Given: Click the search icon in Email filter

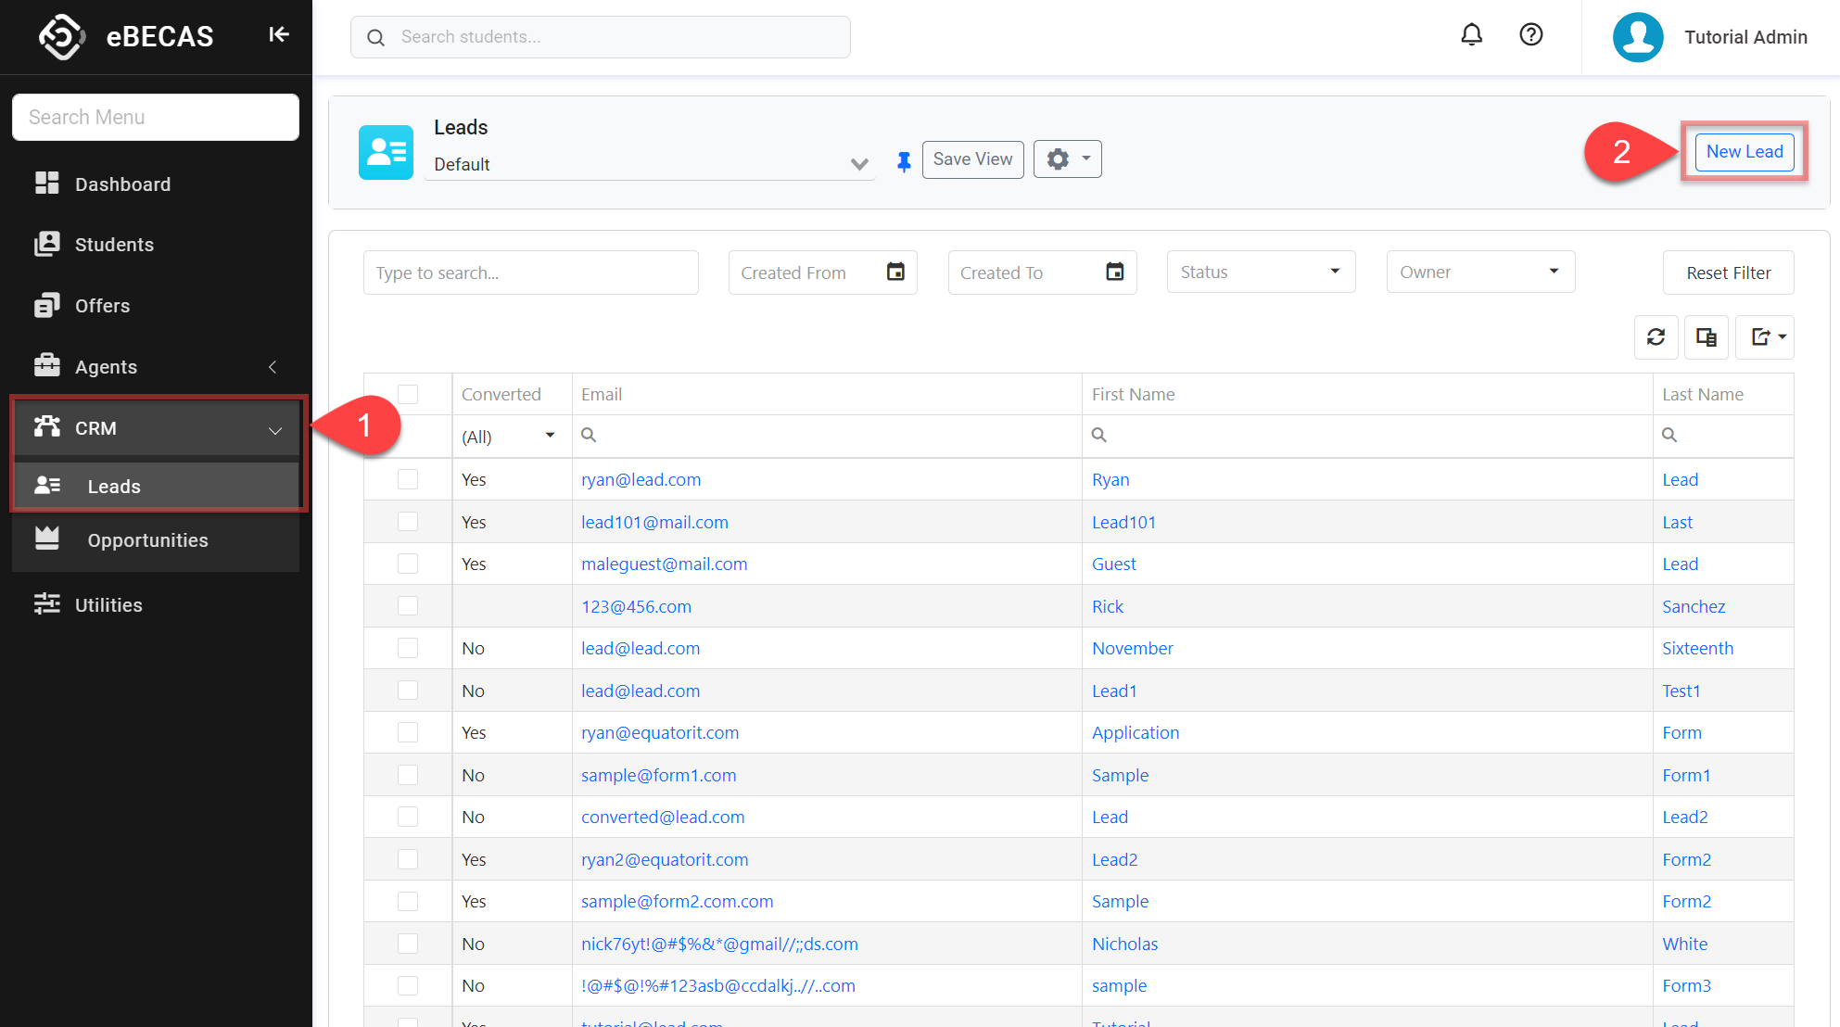Looking at the screenshot, I should tap(589, 435).
